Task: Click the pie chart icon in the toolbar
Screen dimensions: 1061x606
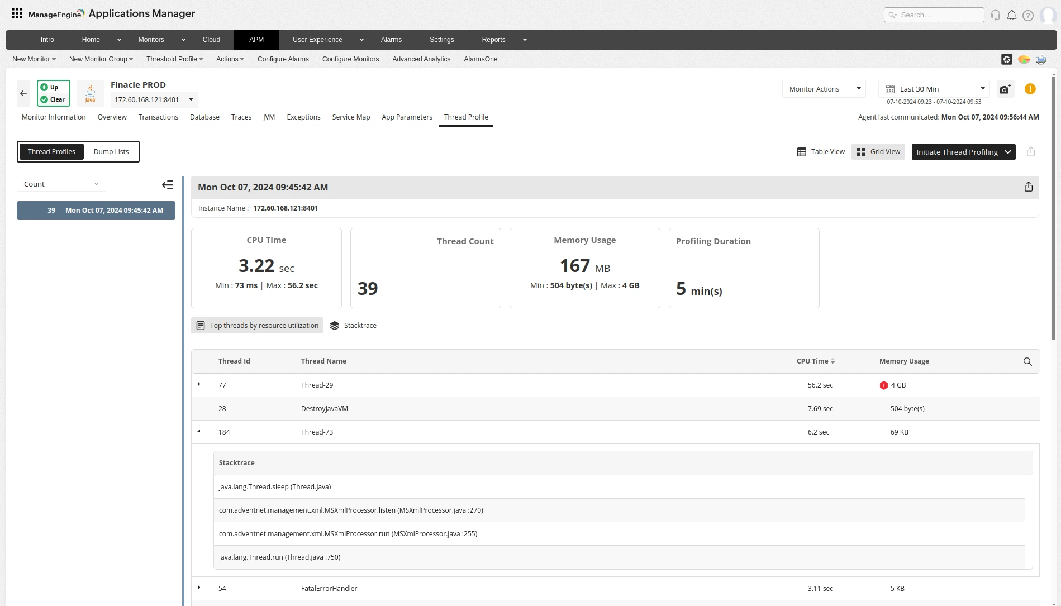Action: (x=1024, y=59)
